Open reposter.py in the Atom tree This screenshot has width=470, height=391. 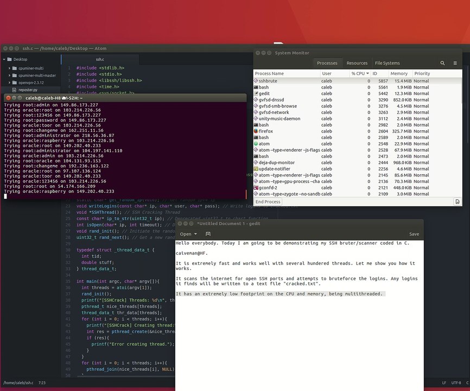(28, 90)
